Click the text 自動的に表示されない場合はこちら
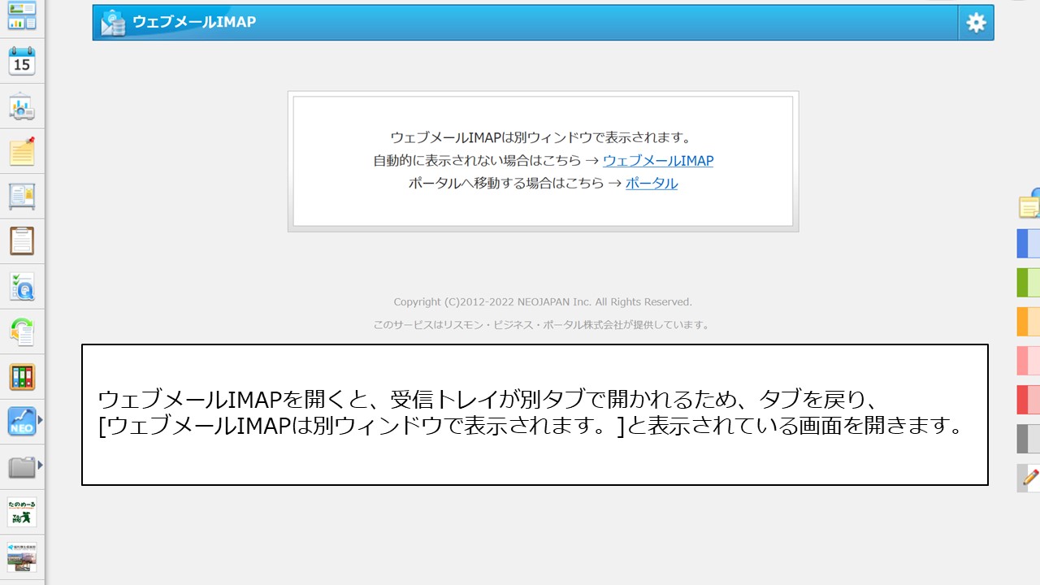Viewport: 1040px width, 585px height. pos(477,161)
